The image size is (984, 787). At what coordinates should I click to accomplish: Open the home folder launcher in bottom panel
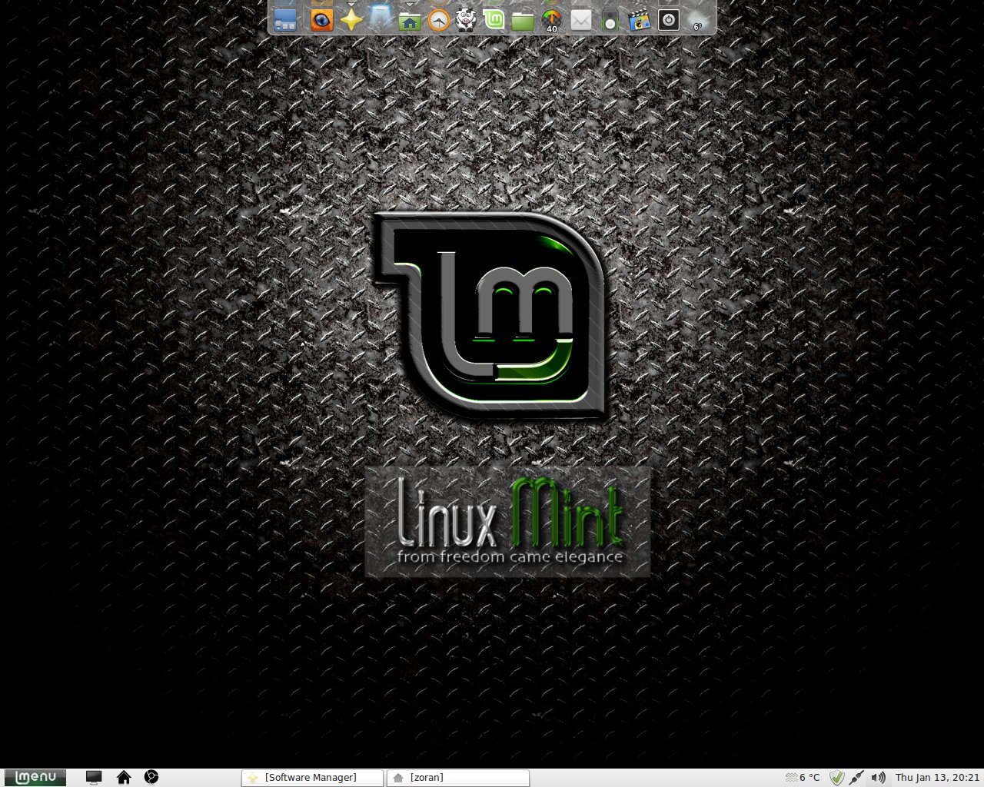click(x=124, y=778)
